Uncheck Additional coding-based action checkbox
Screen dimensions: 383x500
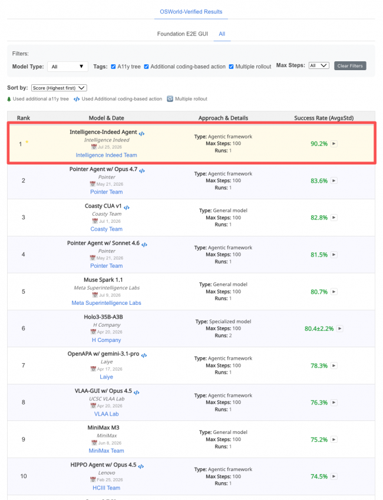(x=146, y=67)
